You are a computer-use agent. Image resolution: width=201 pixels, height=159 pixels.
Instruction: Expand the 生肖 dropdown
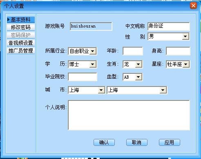[x=133, y=64]
